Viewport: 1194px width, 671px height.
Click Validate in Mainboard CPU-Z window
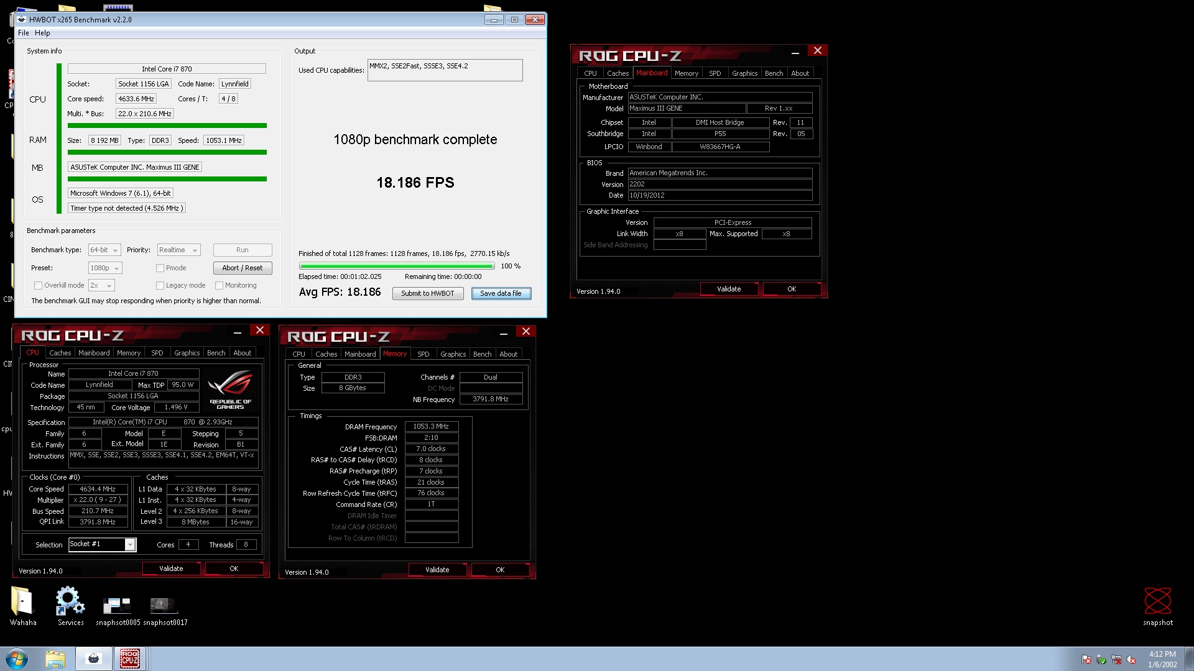coord(729,289)
